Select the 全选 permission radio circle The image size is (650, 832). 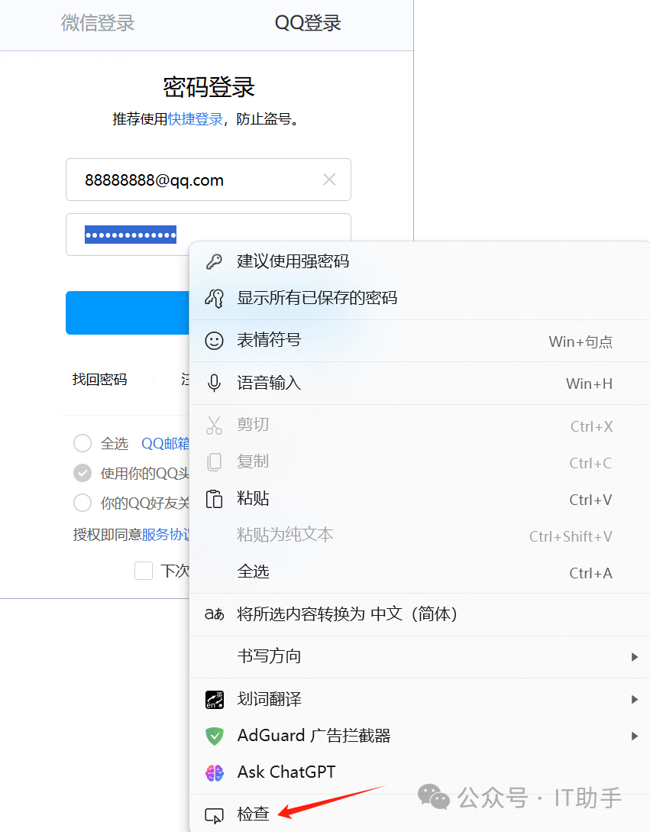click(x=82, y=443)
